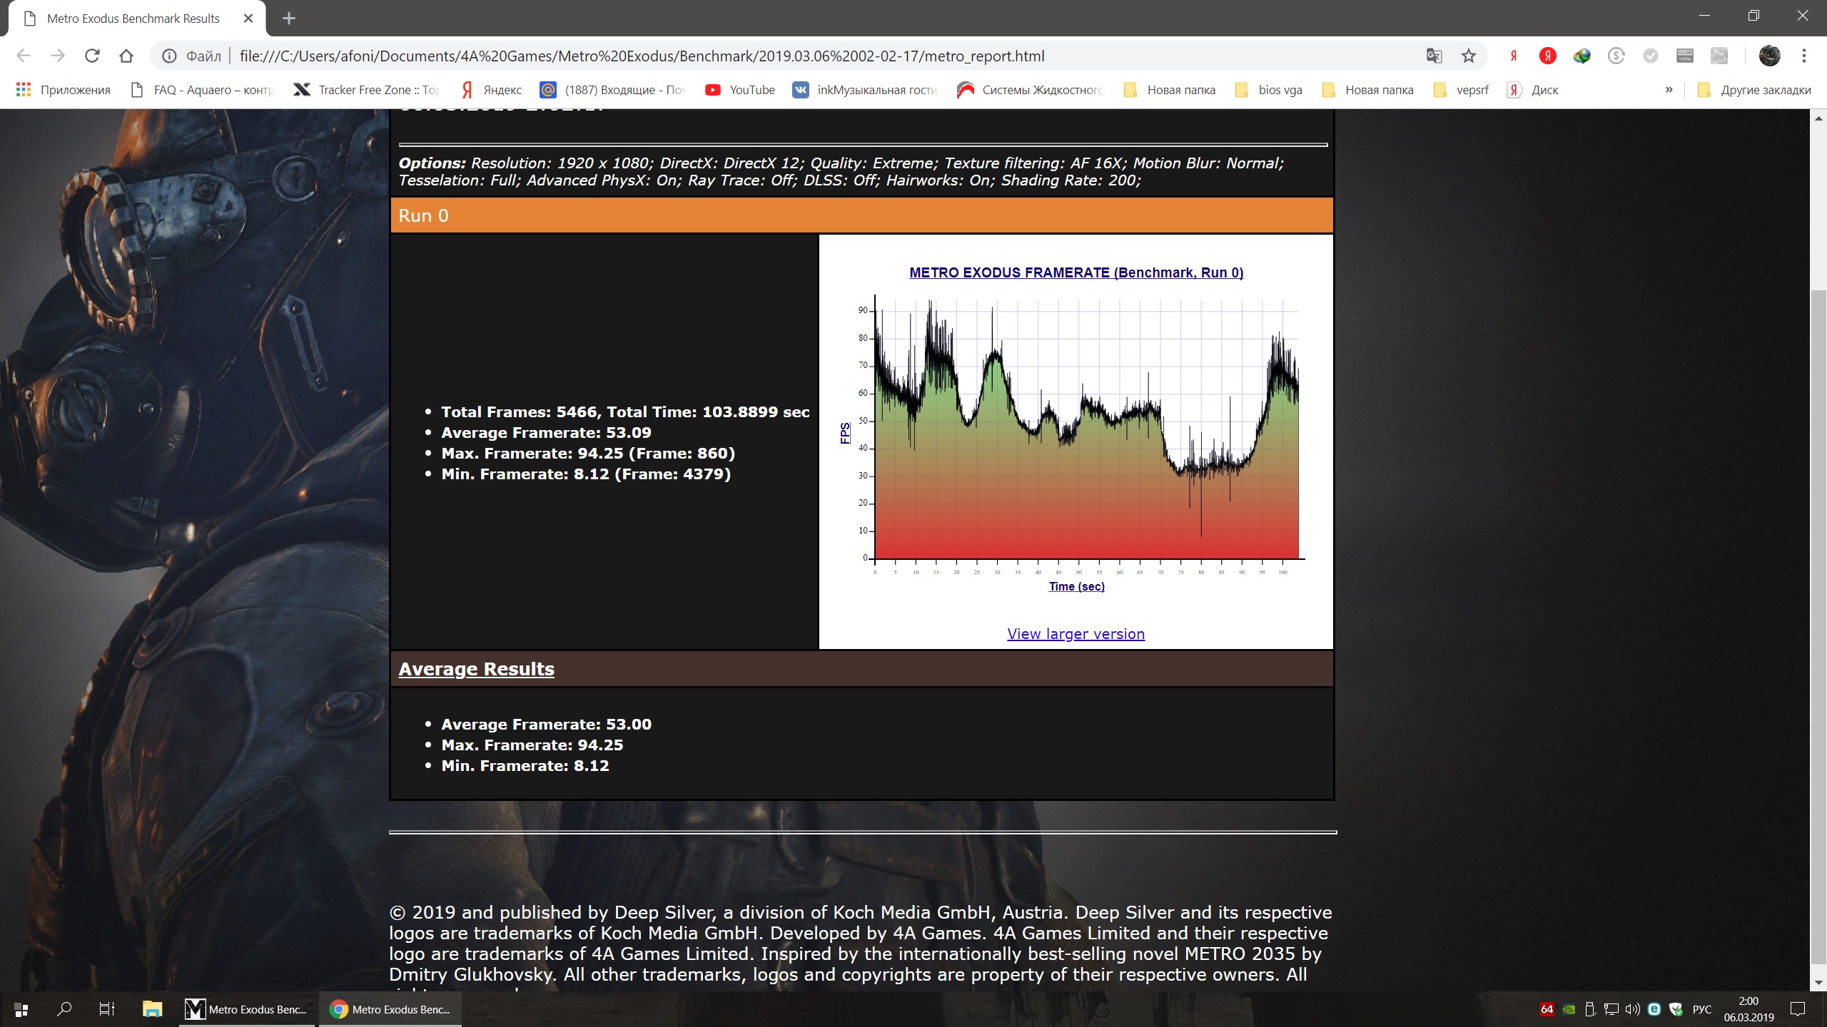Select the Metro Exodus Benchmark Results tab
The width and height of the screenshot is (1827, 1027).
pos(133,19)
